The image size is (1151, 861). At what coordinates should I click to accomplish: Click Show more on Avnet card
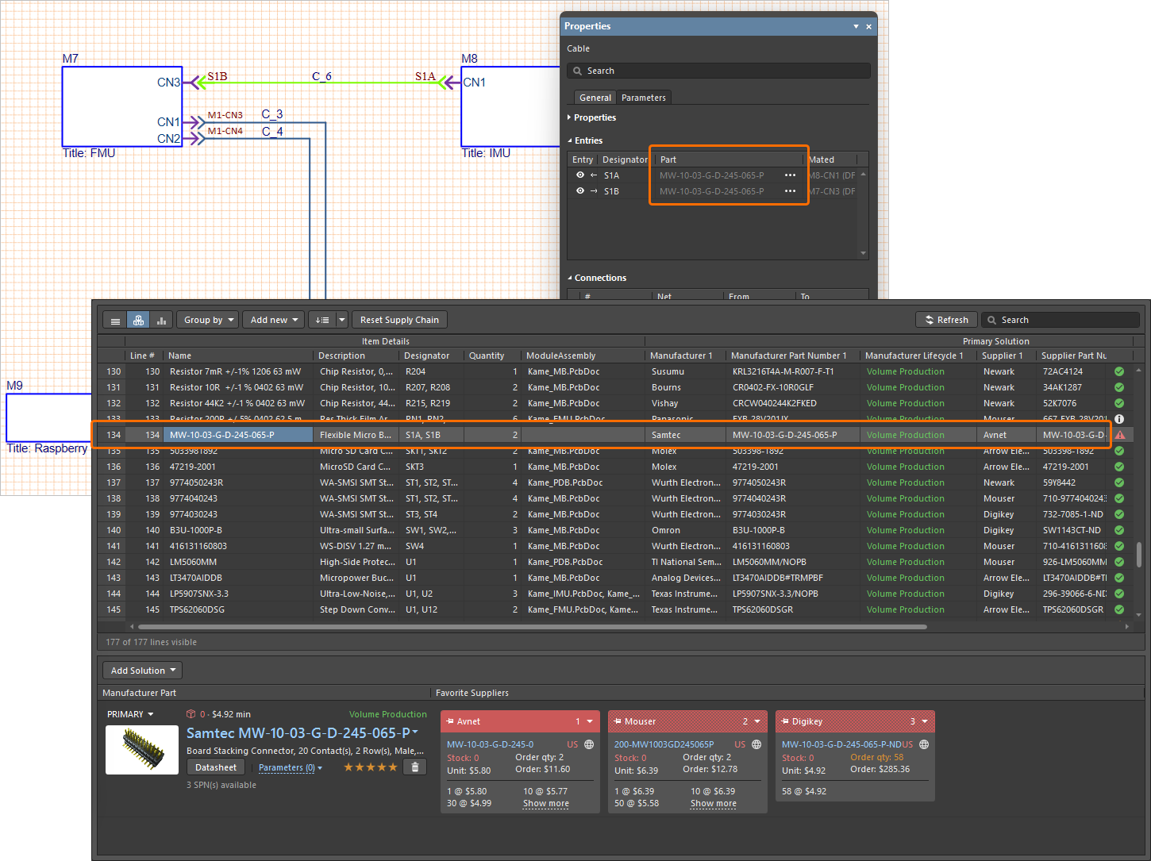pos(546,804)
